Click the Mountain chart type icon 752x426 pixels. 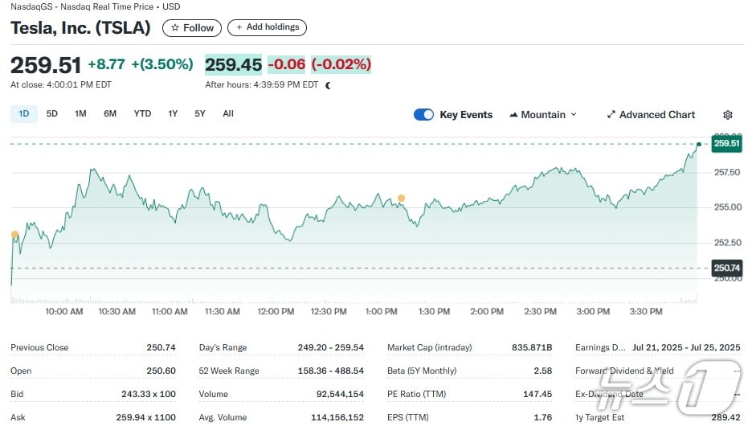(x=513, y=115)
